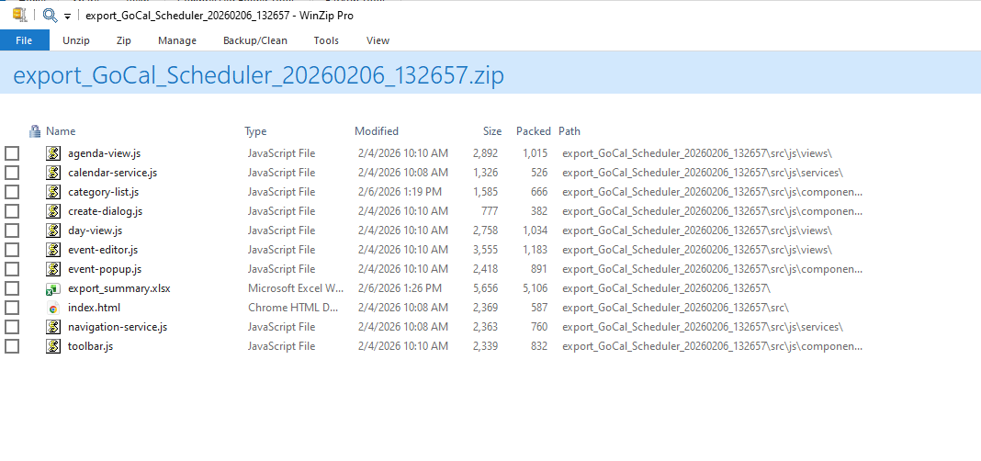This screenshot has width=981, height=461.
Task: Click the JavaScript file icon of navigation-service.js
Action: (x=53, y=327)
